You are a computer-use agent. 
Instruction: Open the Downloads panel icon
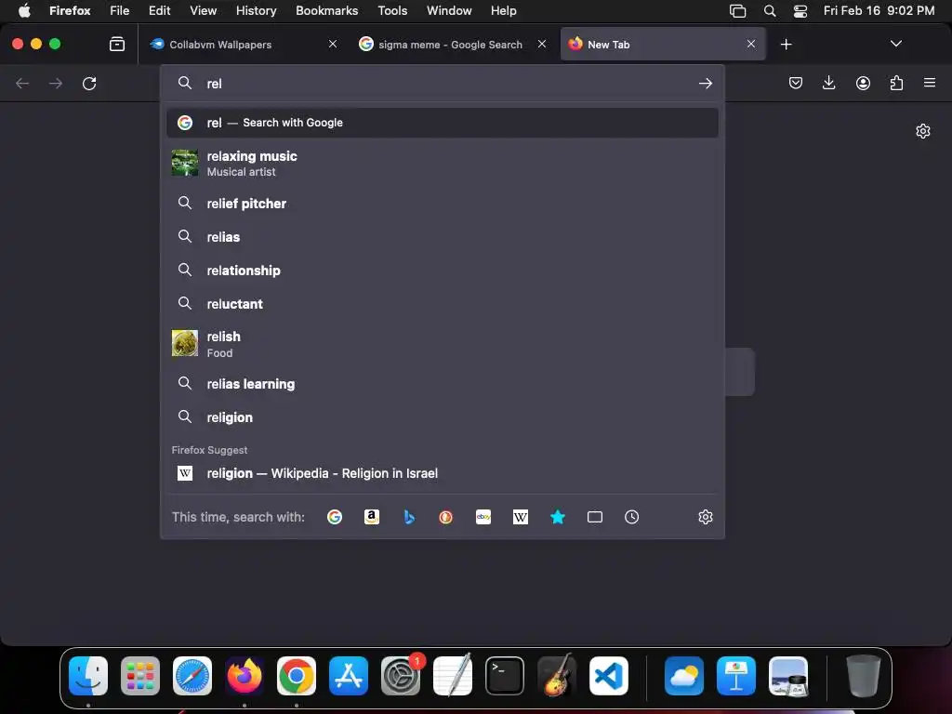pos(828,83)
